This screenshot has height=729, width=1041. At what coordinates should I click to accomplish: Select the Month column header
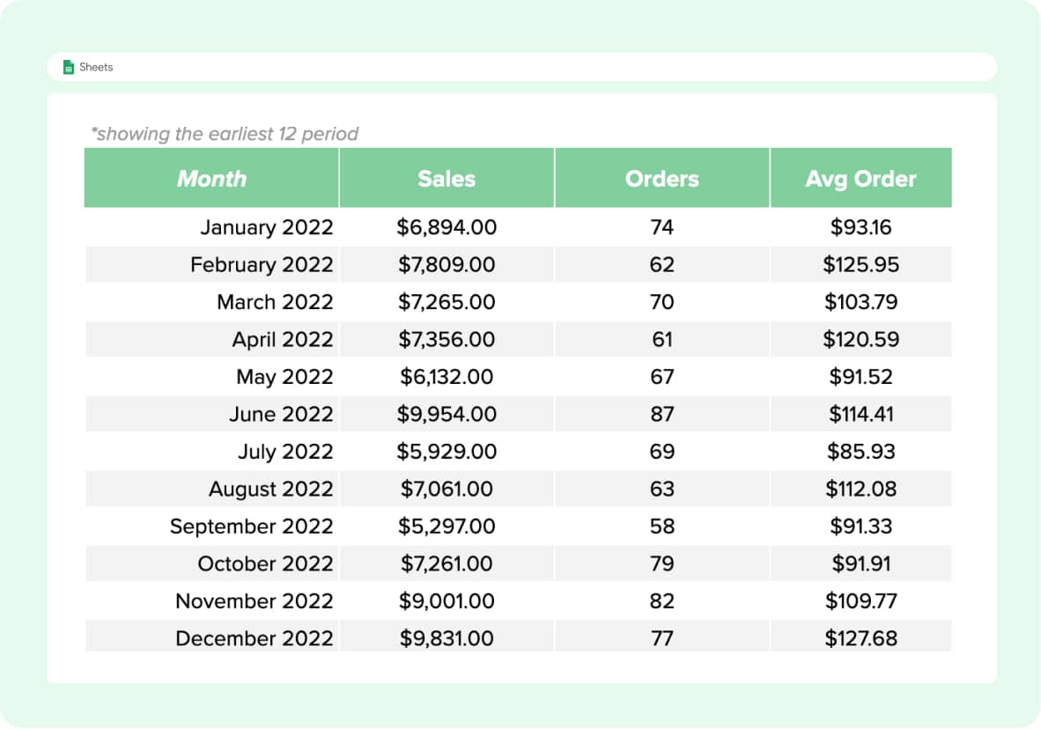pos(211,179)
